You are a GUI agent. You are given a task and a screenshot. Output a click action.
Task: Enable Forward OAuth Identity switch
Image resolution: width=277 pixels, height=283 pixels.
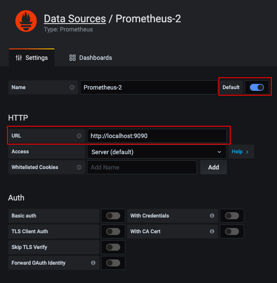pyautogui.click(x=113, y=263)
